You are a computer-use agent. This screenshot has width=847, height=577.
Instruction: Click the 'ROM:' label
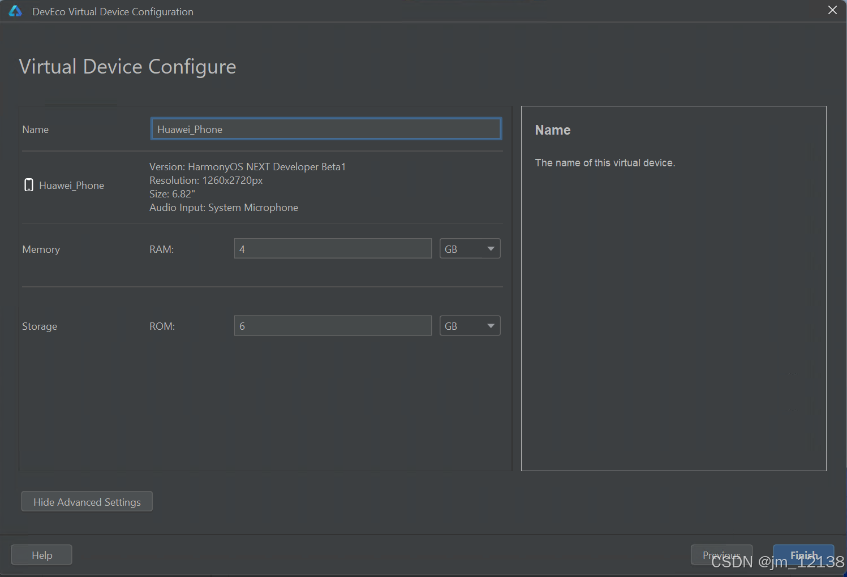pyautogui.click(x=162, y=326)
